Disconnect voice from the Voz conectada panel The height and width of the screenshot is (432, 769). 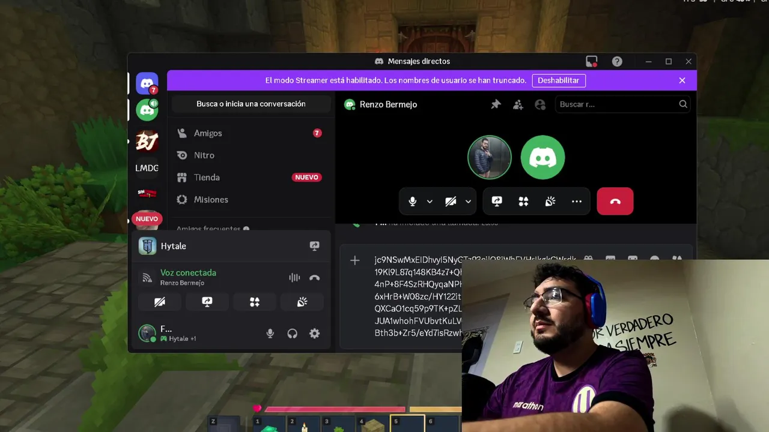[314, 278]
